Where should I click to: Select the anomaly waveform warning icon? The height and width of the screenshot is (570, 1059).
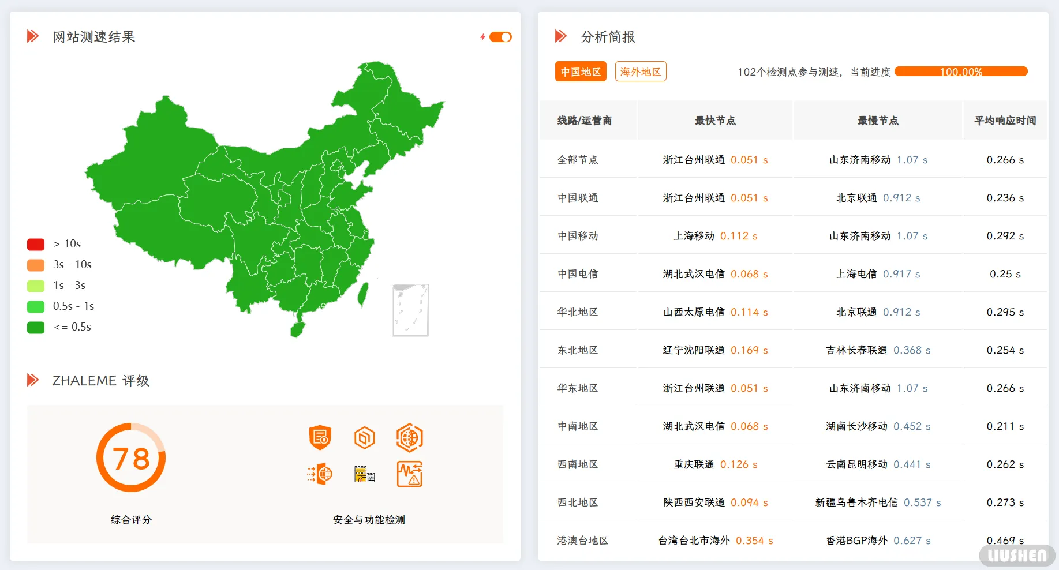click(x=409, y=474)
